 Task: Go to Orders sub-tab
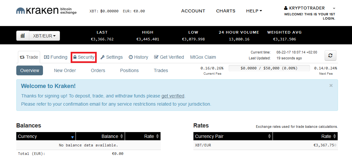pyautogui.click(x=98, y=70)
